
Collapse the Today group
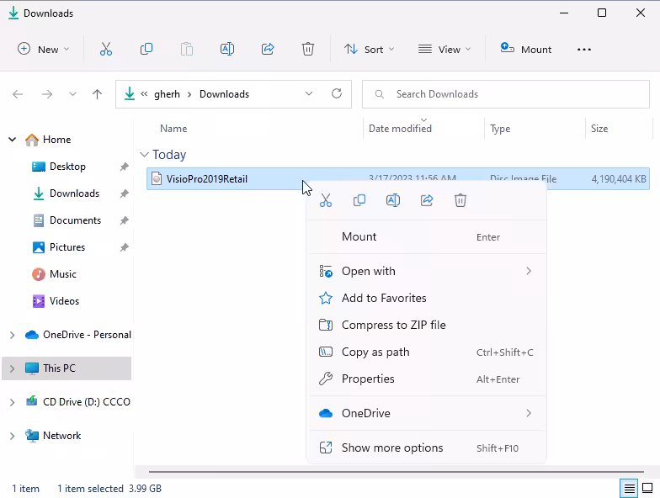click(x=145, y=155)
